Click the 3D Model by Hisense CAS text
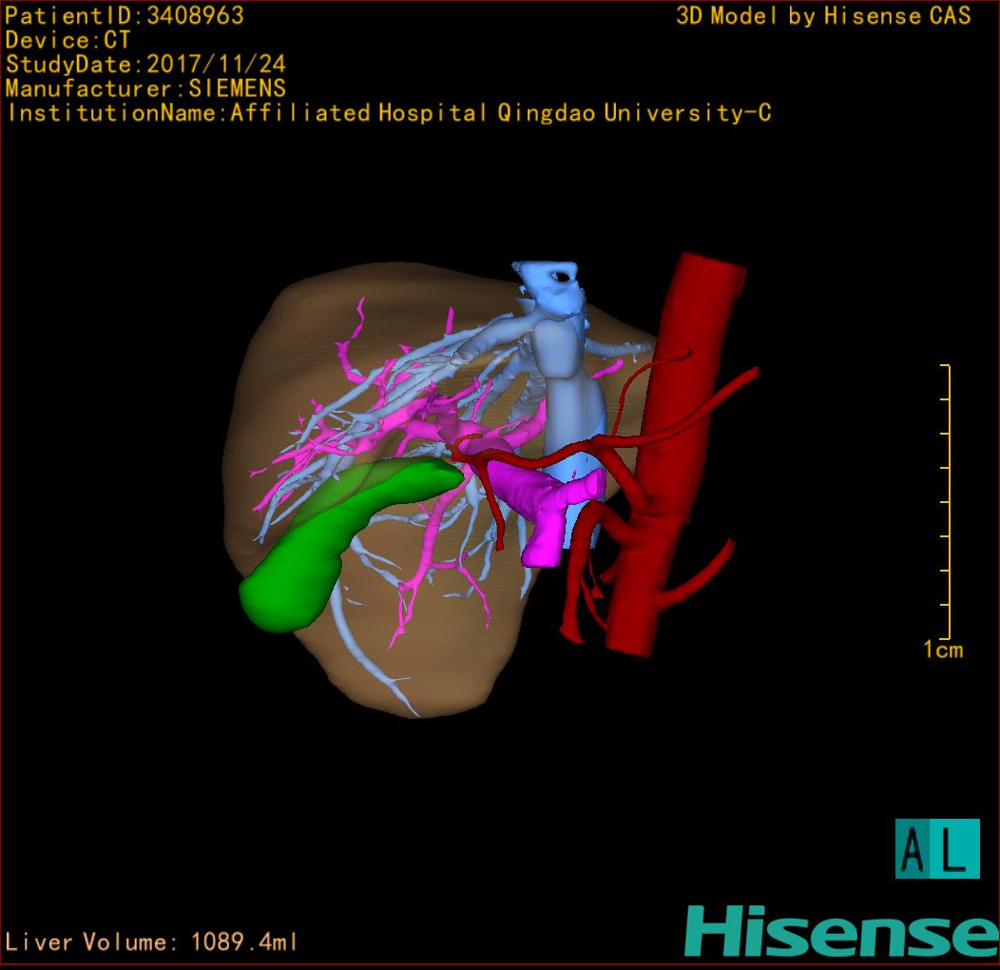The width and height of the screenshot is (1000, 970). tap(823, 16)
